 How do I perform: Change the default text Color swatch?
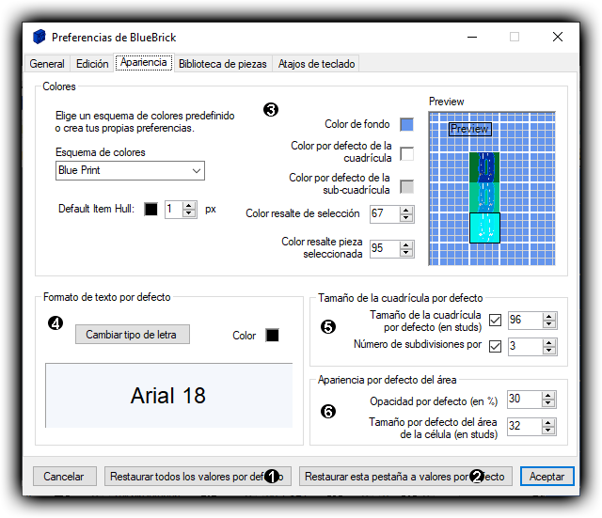tap(272, 335)
